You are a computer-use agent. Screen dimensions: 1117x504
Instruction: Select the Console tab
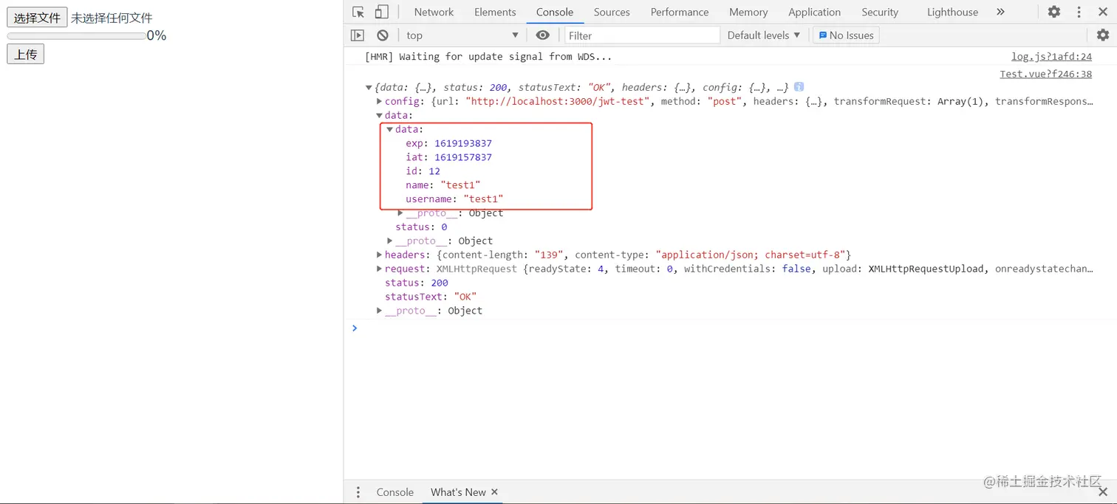pos(555,12)
